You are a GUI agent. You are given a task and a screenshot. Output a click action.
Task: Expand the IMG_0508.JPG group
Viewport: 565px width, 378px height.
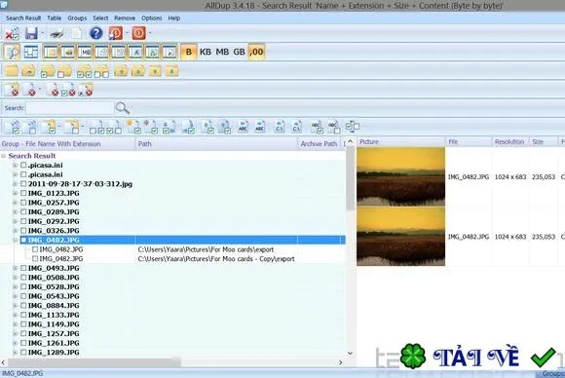[15, 278]
